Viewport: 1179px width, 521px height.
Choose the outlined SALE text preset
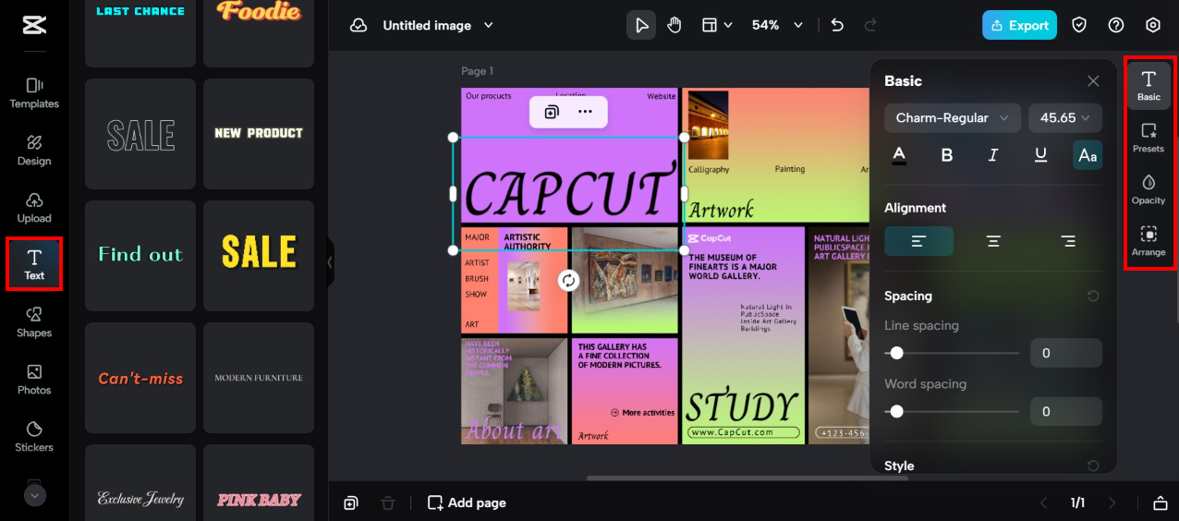tap(140, 134)
